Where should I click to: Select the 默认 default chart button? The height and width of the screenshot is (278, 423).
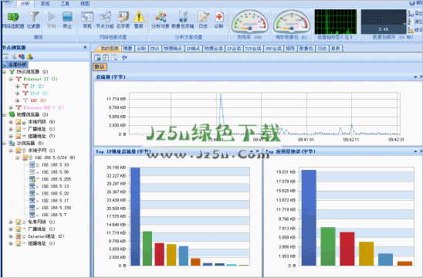tap(100, 66)
